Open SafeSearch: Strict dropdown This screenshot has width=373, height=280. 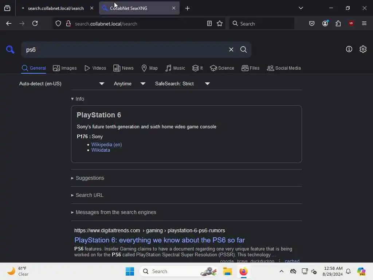182,83
